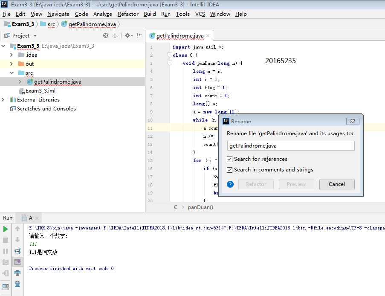Click 'Process finished with exit code 0' text
Viewport: 385px width, 296px height.
71,268
